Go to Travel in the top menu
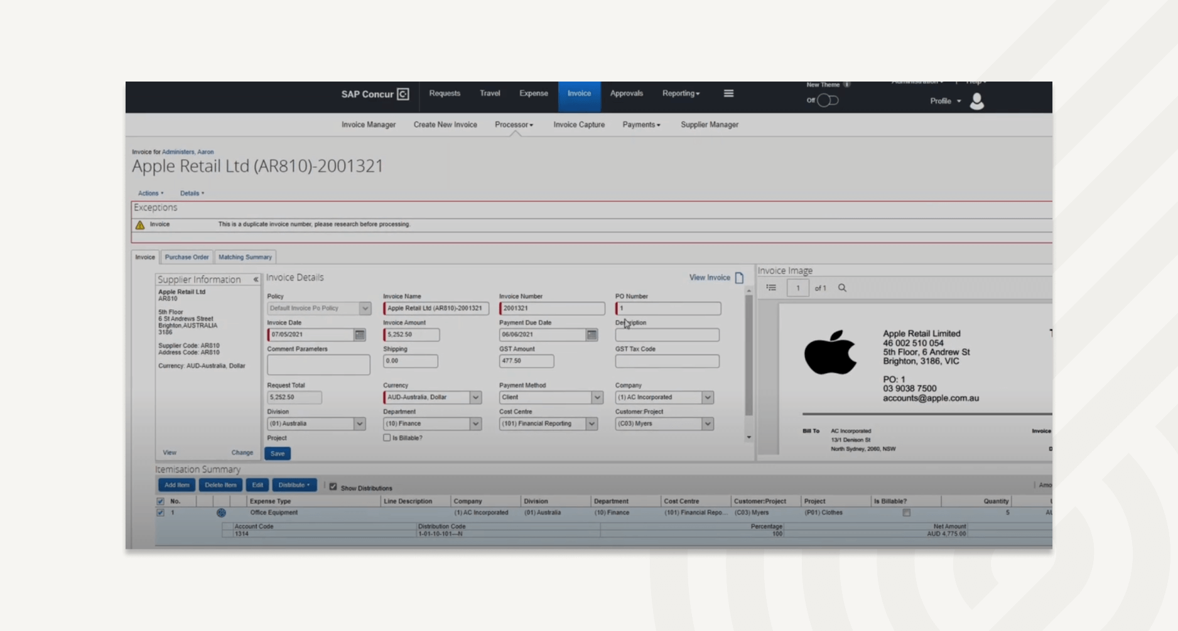1178x631 pixels. [490, 93]
